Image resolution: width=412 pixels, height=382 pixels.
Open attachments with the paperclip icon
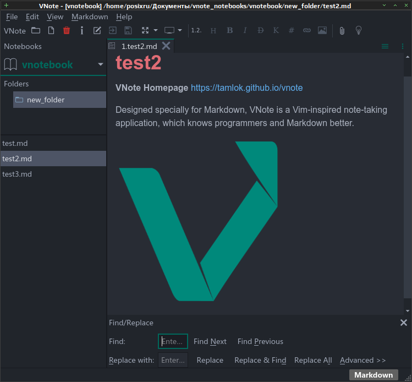[x=342, y=31]
